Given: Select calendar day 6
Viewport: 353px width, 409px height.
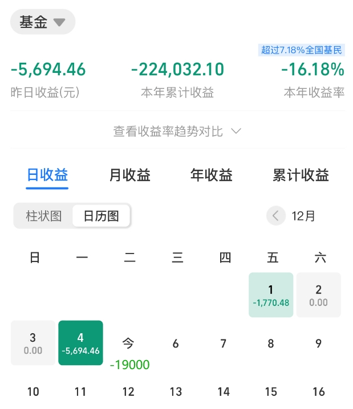Looking at the screenshot, I should coord(176,343).
